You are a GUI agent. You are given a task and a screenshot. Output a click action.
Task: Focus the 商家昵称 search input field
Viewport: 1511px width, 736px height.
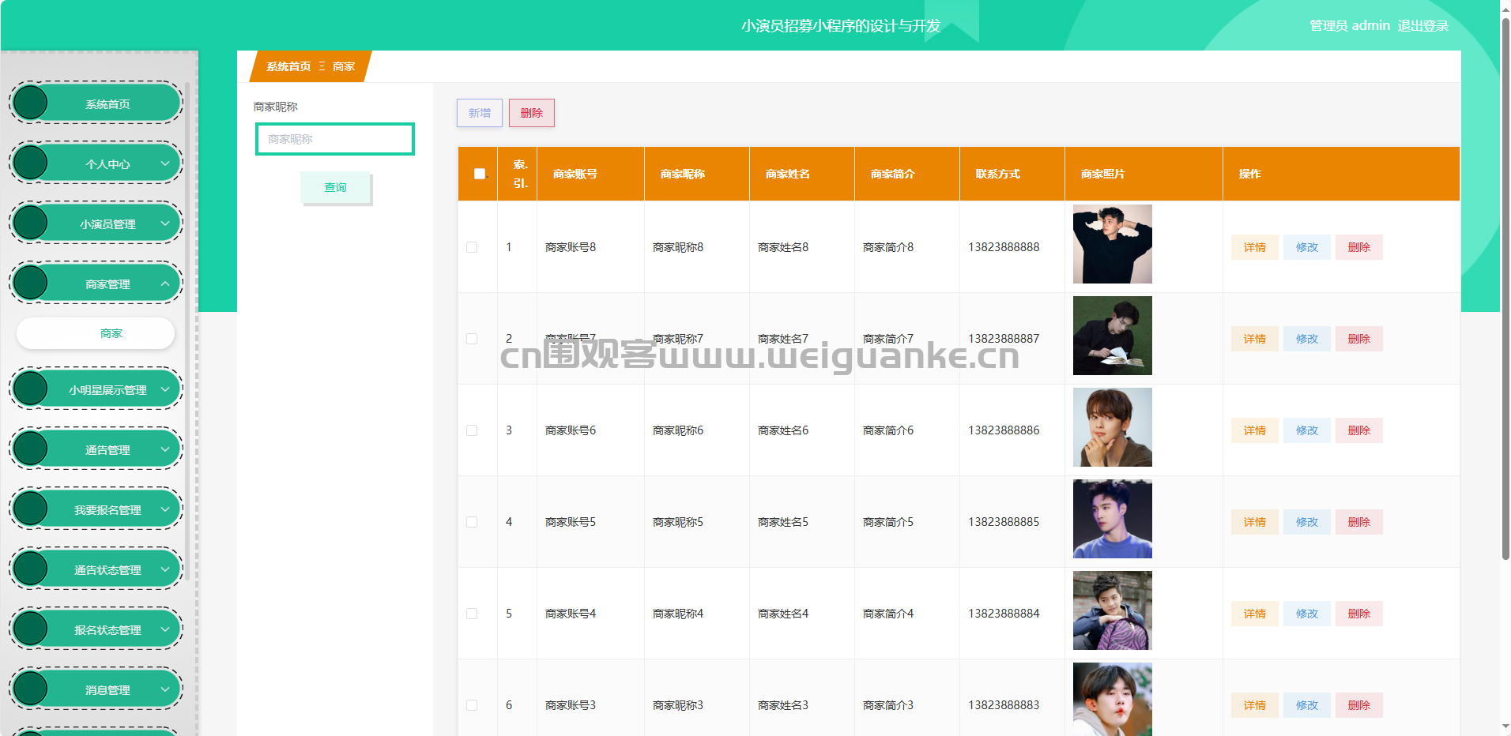click(x=335, y=139)
